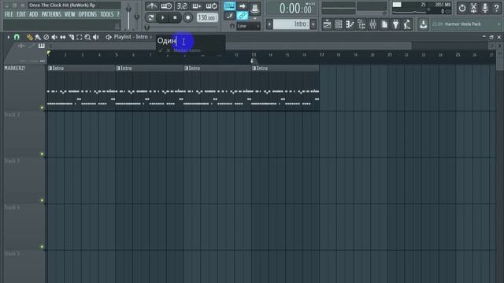Select the playlist Playback speaker tool

click(x=96, y=37)
